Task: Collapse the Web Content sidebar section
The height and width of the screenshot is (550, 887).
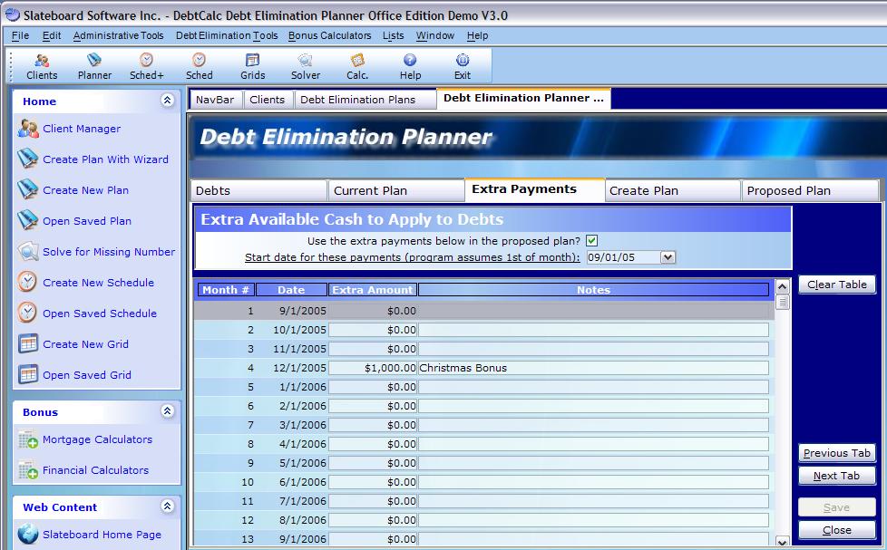Action: (167, 507)
